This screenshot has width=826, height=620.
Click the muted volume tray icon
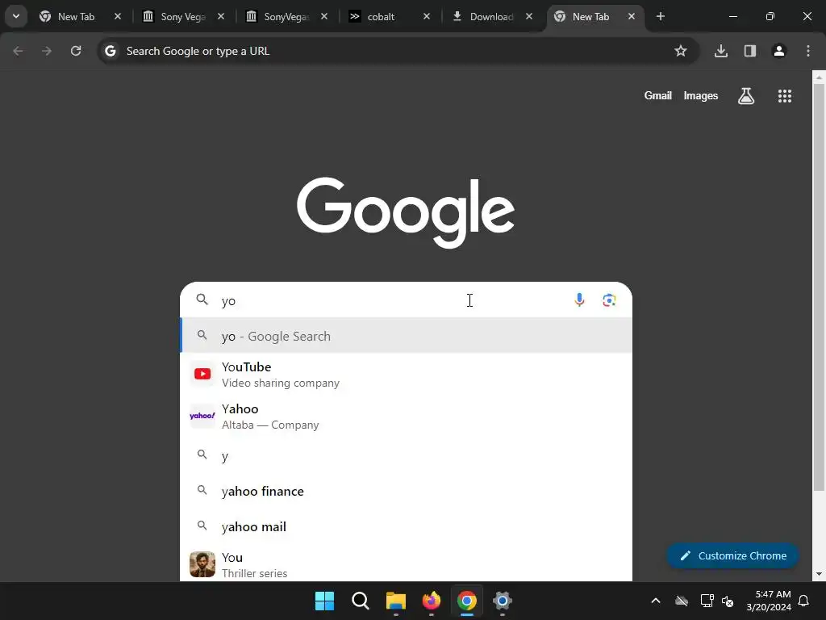coord(728,601)
